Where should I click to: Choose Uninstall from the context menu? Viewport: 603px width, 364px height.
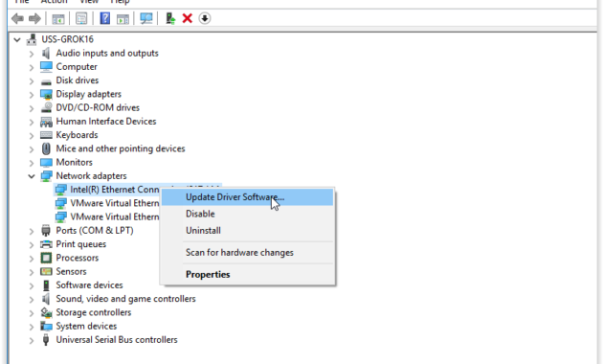pyautogui.click(x=247, y=231)
